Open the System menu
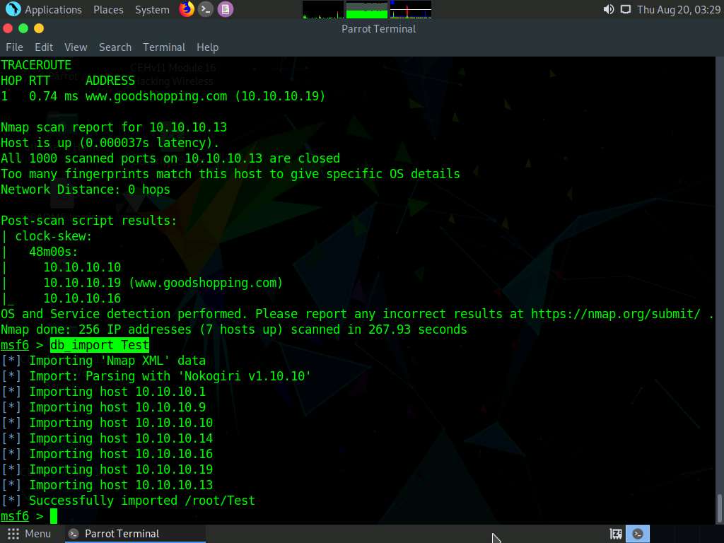Screen dimensions: 724x543 pyautogui.click(x=152, y=9)
